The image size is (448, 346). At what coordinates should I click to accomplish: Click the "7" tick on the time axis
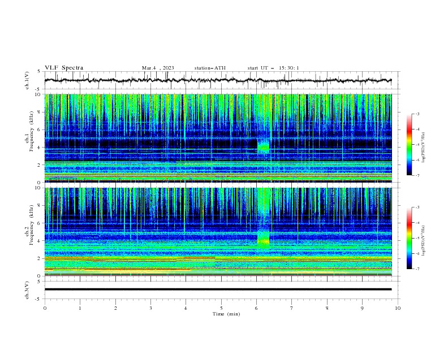pos(292,308)
